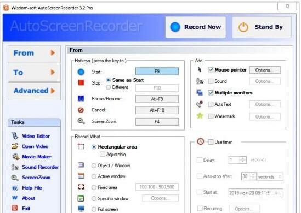Click the Cancel prohibited-sign icon
301x213 pixels.
(81, 110)
